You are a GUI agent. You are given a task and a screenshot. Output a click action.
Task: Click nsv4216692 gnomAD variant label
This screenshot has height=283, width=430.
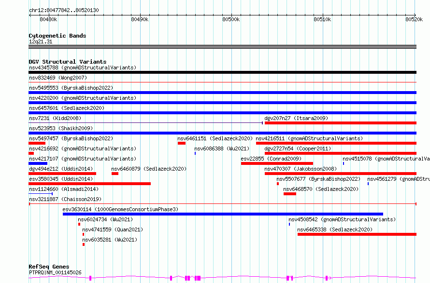pyautogui.click(x=83, y=148)
